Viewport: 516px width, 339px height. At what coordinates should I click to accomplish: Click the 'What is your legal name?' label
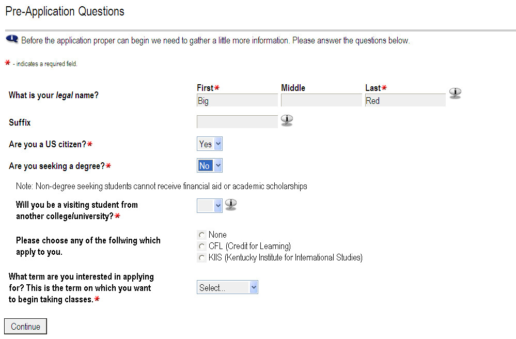click(x=53, y=96)
